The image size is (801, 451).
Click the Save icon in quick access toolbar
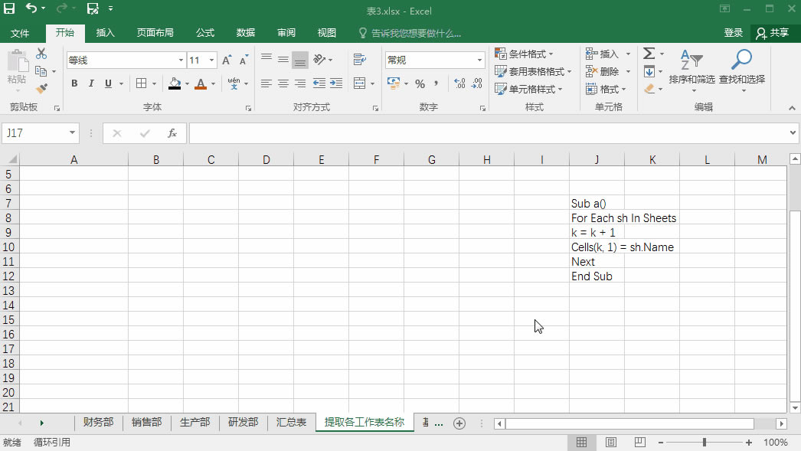point(9,8)
